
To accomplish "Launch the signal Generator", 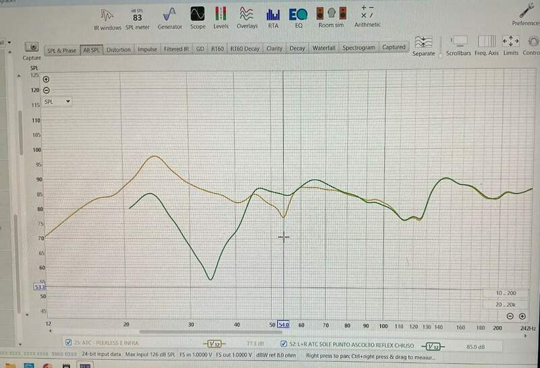I will pyautogui.click(x=169, y=20).
